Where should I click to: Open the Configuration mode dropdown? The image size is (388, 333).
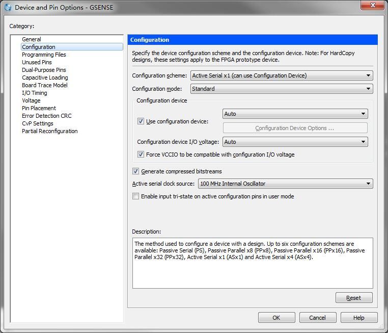pyautogui.click(x=282, y=89)
